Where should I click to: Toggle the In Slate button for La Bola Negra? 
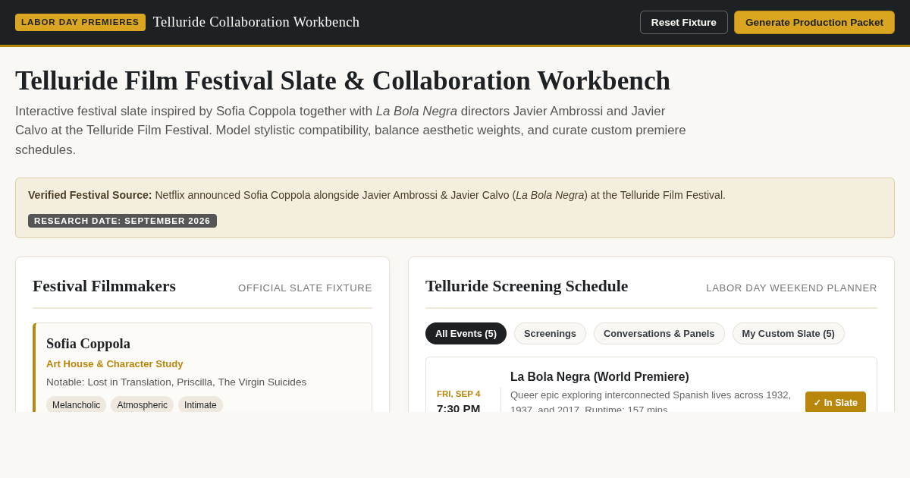point(835,402)
